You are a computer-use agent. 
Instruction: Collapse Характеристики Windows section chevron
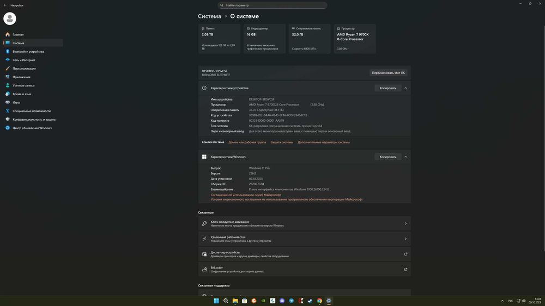405,157
